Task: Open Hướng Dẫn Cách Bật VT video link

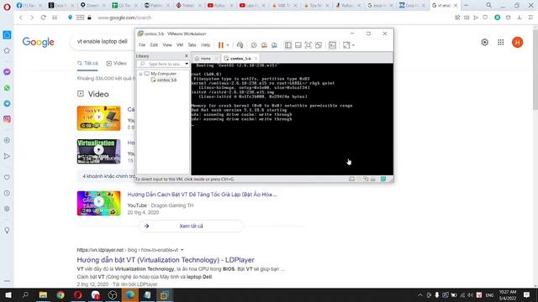Action: pos(202,195)
